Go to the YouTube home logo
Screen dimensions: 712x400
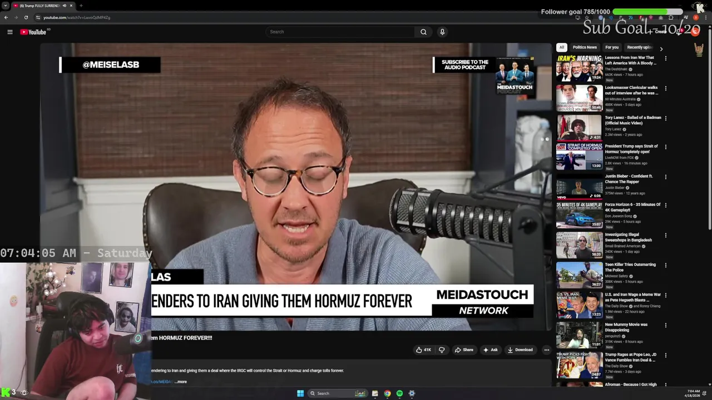click(33, 32)
